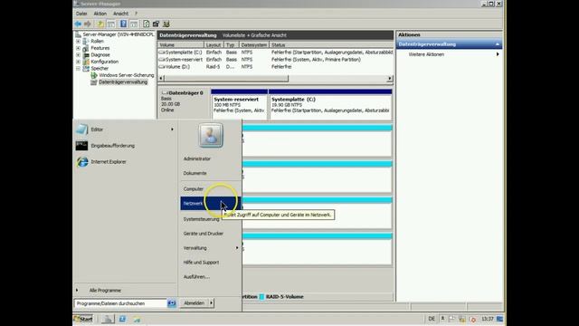Sort by the Status column header
This screenshot has height=326, width=579.
[331, 45]
